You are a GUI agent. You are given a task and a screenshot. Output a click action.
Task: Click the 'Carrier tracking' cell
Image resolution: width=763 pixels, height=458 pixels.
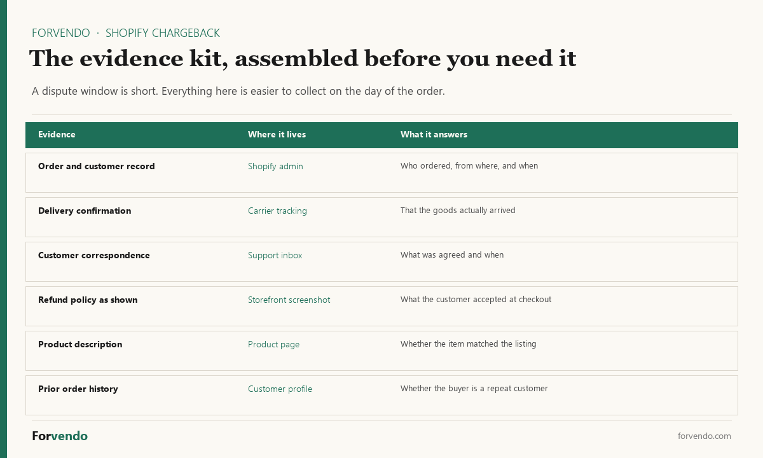pyautogui.click(x=277, y=211)
